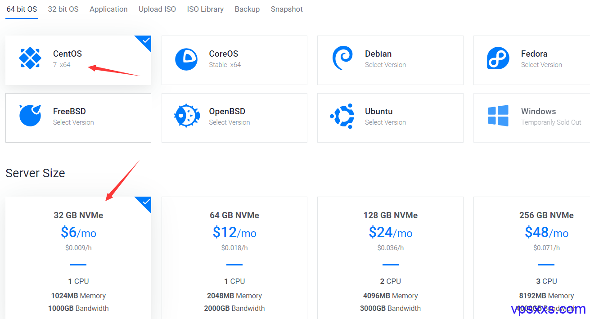The image size is (590, 319).
Task: Choose the 32 GB NVMe $6/mo plan
Action: coord(78,258)
